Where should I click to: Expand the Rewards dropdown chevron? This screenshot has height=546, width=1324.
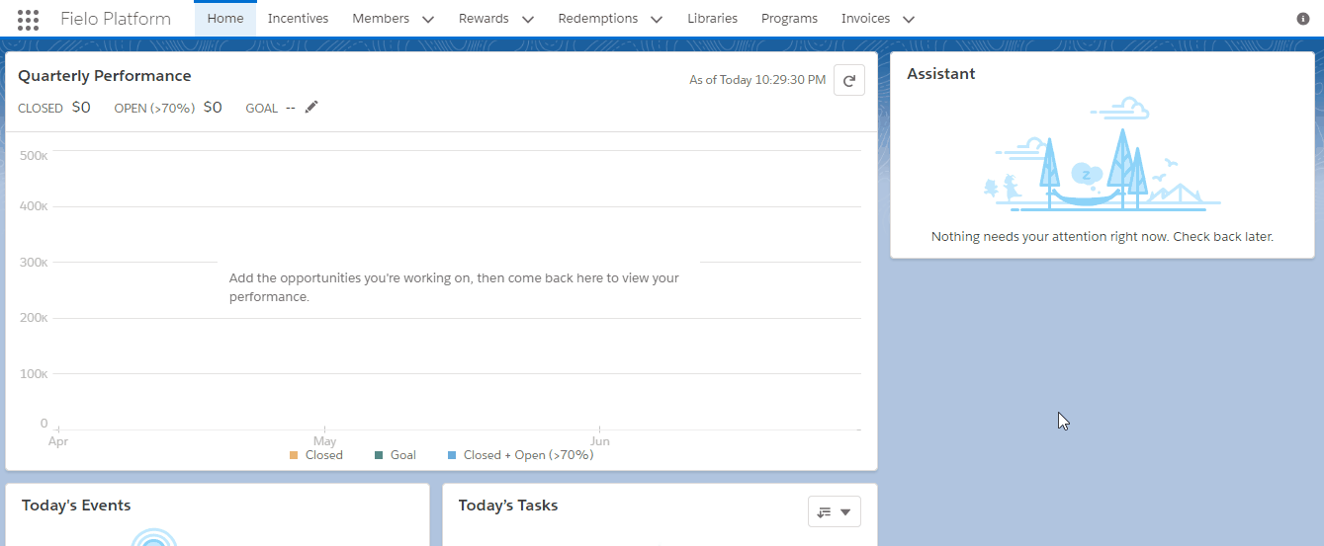coord(527,19)
